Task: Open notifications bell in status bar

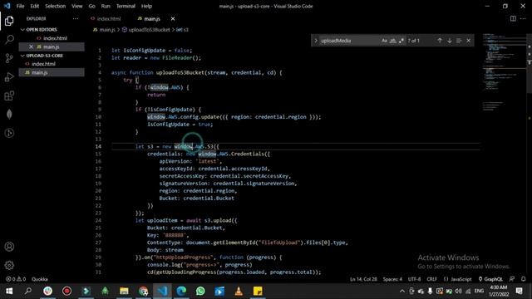Action: pos(523,279)
